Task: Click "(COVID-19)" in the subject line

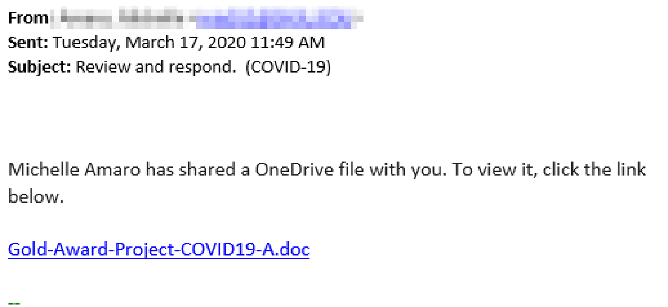Action: click(x=288, y=67)
